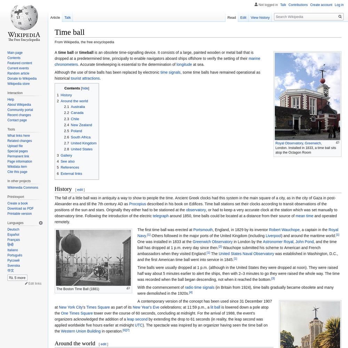Image resolution: width=348 pixels, height=348 pixels.
Task: Follow the telegraph link
Action: [x=160, y=216]
